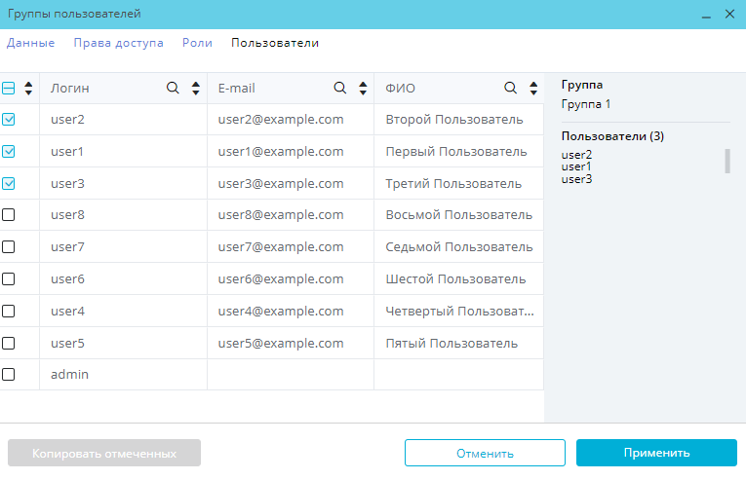Screen dimensions: 746x480
Task: Switch to the Данные tab
Action: [x=30, y=43]
